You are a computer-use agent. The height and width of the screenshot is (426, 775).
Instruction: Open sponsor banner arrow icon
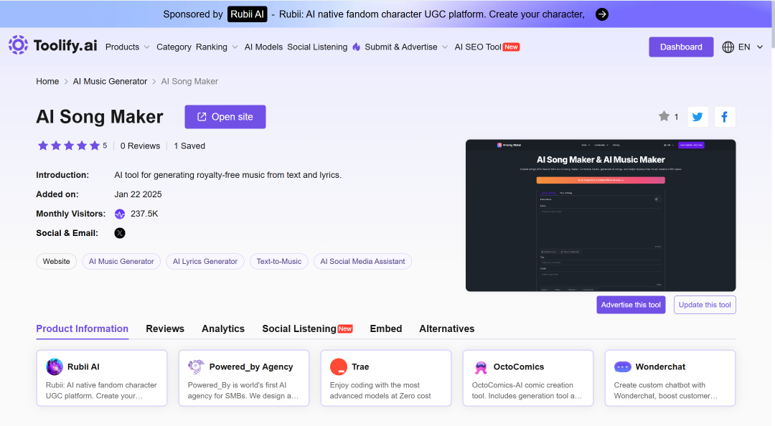click(x=601, y=14)
